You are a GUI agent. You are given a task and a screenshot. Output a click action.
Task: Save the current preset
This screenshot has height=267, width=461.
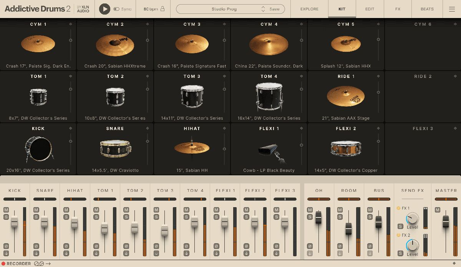(275, 9)
